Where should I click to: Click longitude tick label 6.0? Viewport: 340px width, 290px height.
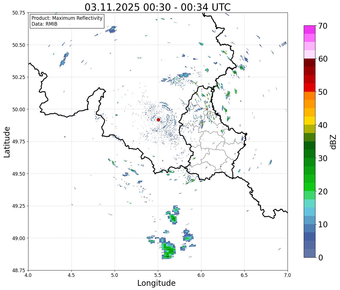tap(201, 275)
